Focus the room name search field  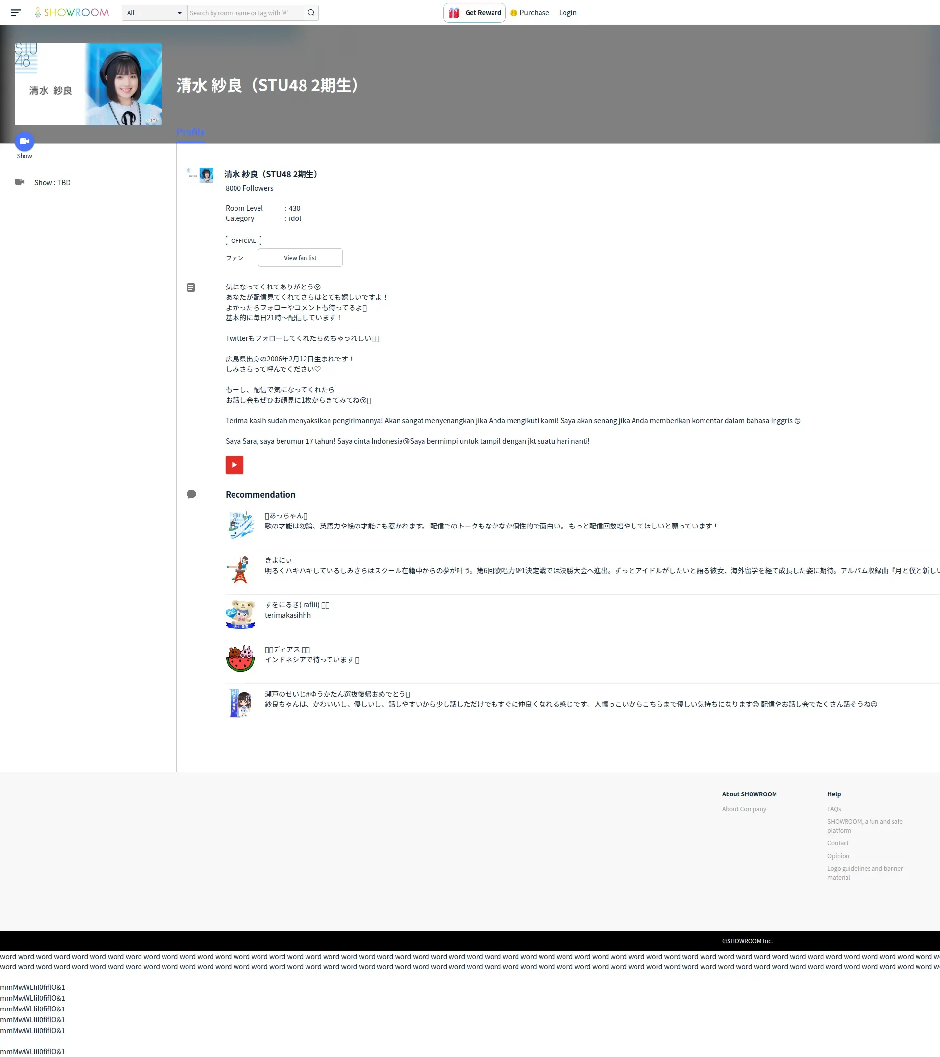[x=245, y=13]
